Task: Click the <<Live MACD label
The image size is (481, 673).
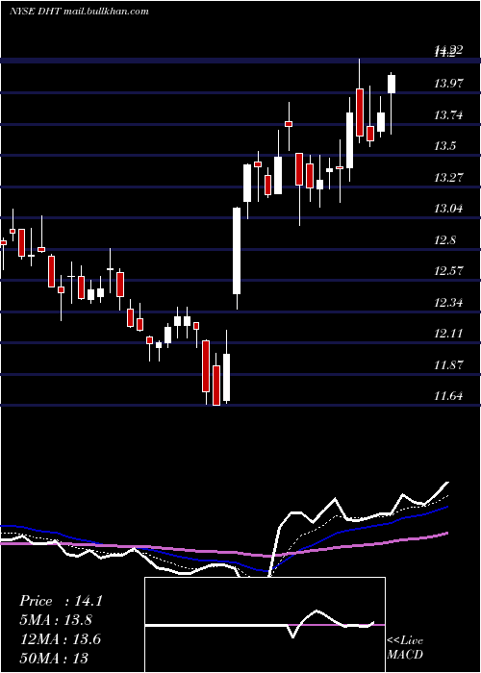Action: (x=405, y=647)
